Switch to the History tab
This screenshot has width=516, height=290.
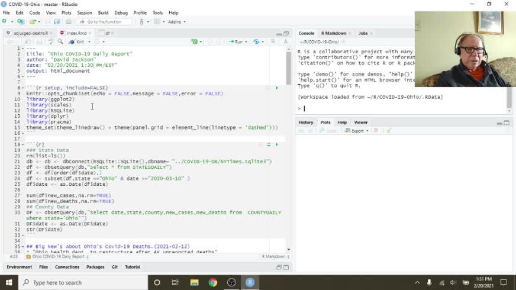tap(306, 122)
